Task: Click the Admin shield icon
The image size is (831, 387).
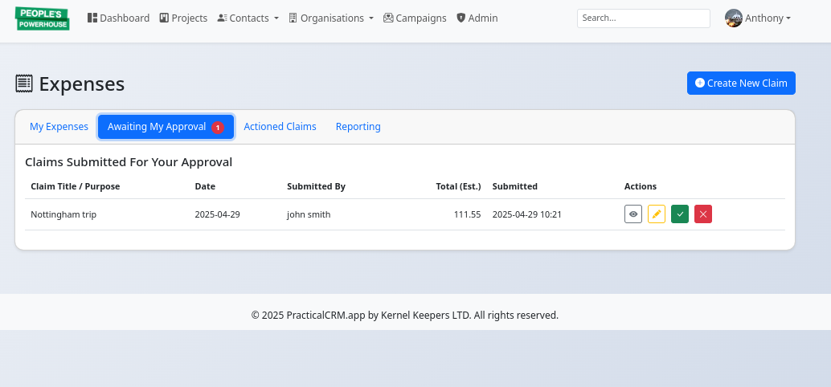Action: pos(461,18)
